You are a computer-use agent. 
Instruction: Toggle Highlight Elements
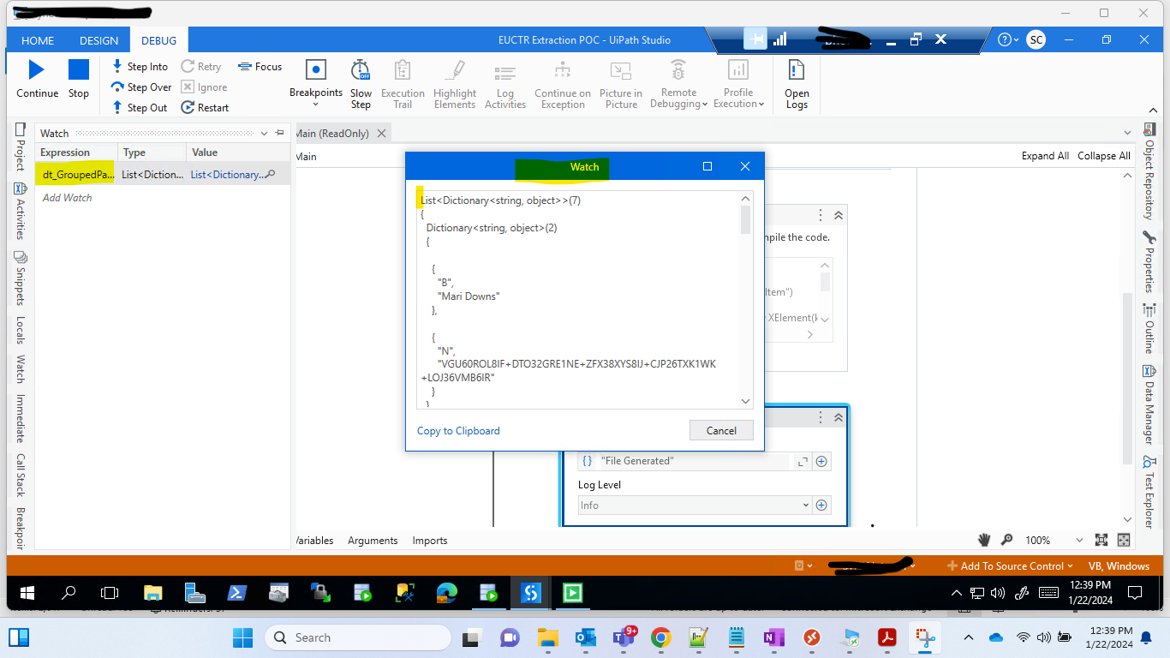click(x=455, y=84)
